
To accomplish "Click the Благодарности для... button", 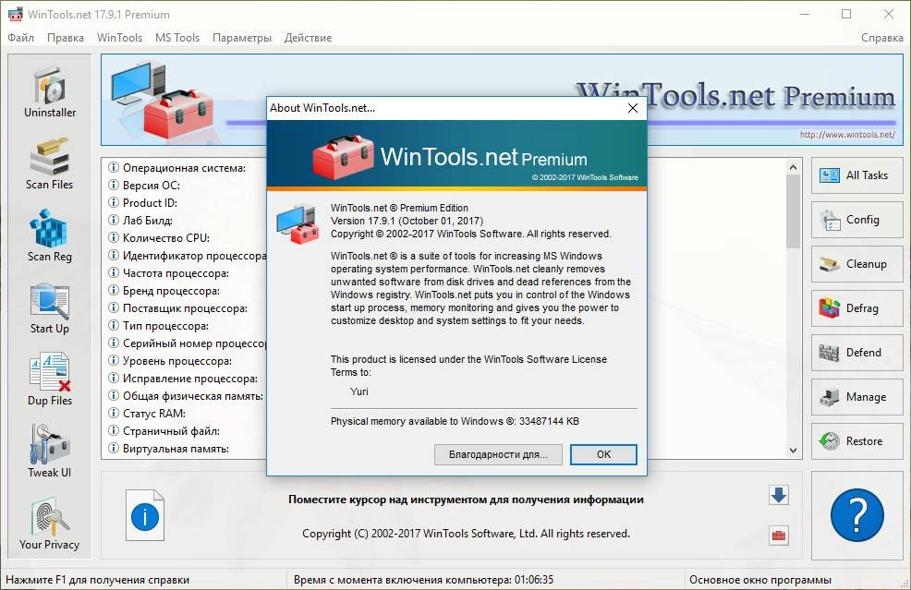I will [x=498, y=454].
